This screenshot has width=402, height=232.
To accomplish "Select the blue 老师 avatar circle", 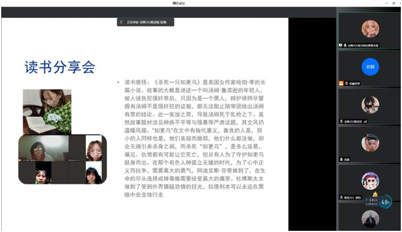I will tap(370, 67).
